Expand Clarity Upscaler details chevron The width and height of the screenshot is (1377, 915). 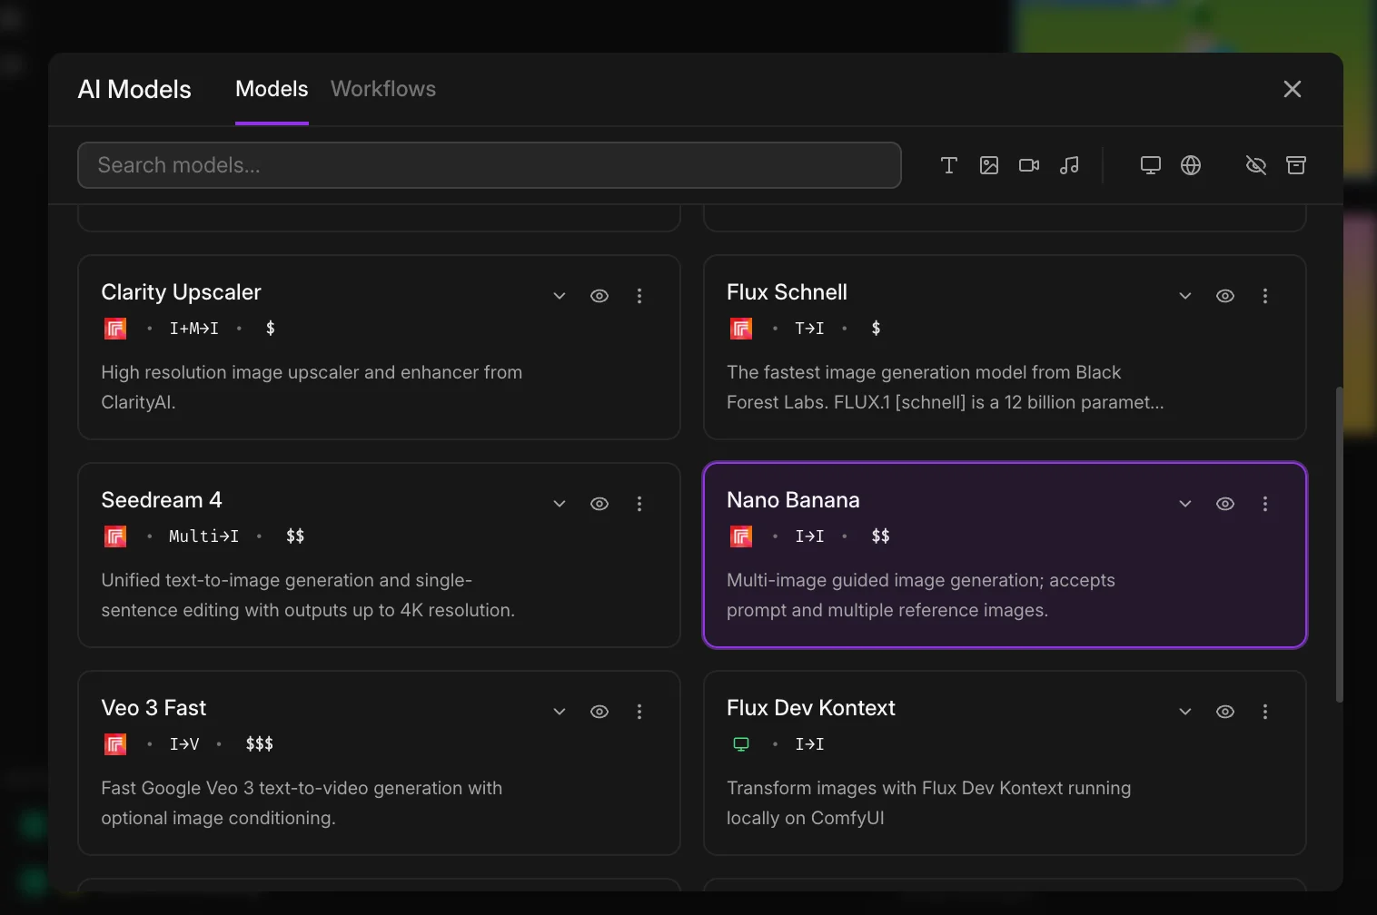pos(560,296)
